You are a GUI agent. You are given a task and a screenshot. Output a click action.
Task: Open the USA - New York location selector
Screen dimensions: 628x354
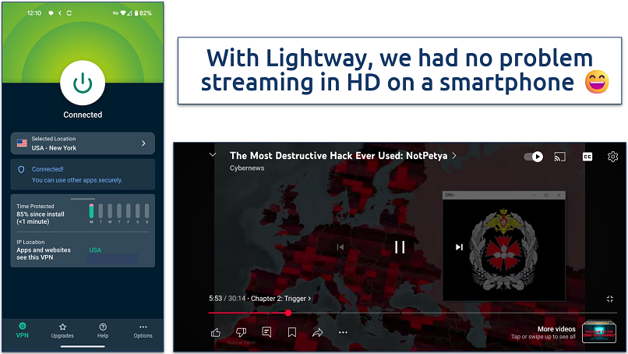coord(83,143)
